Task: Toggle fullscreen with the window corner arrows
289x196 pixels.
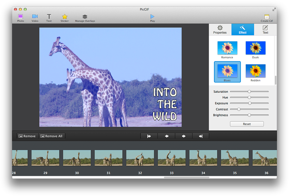Action: click(274, 9)
